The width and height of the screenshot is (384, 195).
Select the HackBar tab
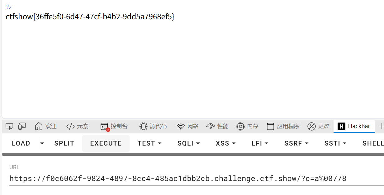click(x=354, y=126)
